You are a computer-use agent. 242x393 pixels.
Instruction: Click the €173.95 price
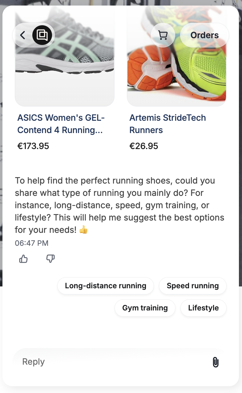pos(33,146)
